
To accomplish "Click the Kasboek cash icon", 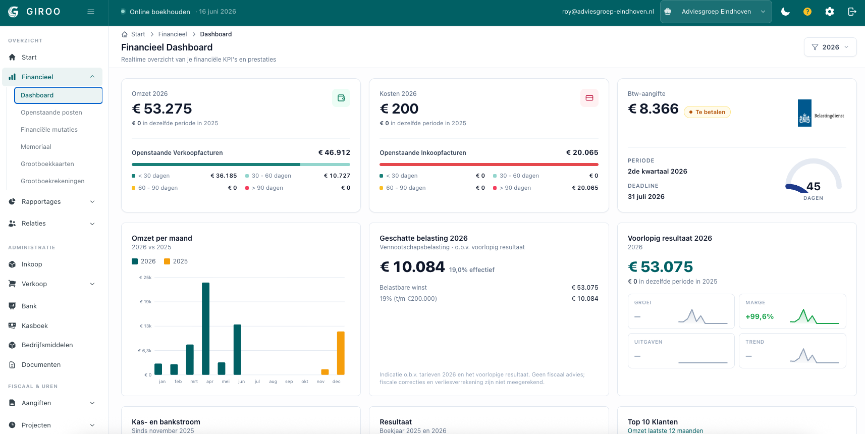I will 12,326.
